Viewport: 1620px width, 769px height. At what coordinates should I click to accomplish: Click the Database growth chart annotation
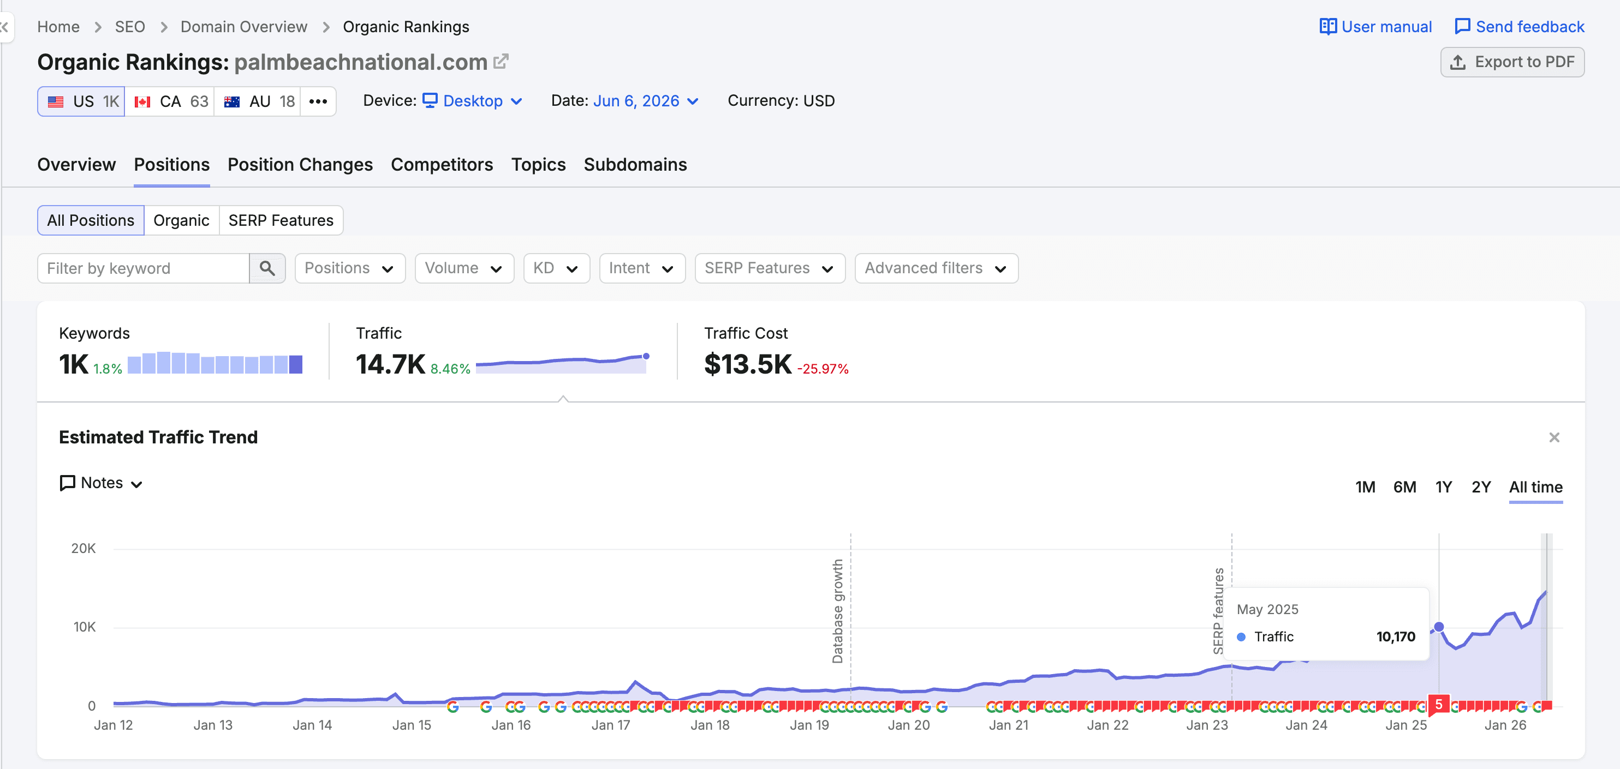point(838,611)
